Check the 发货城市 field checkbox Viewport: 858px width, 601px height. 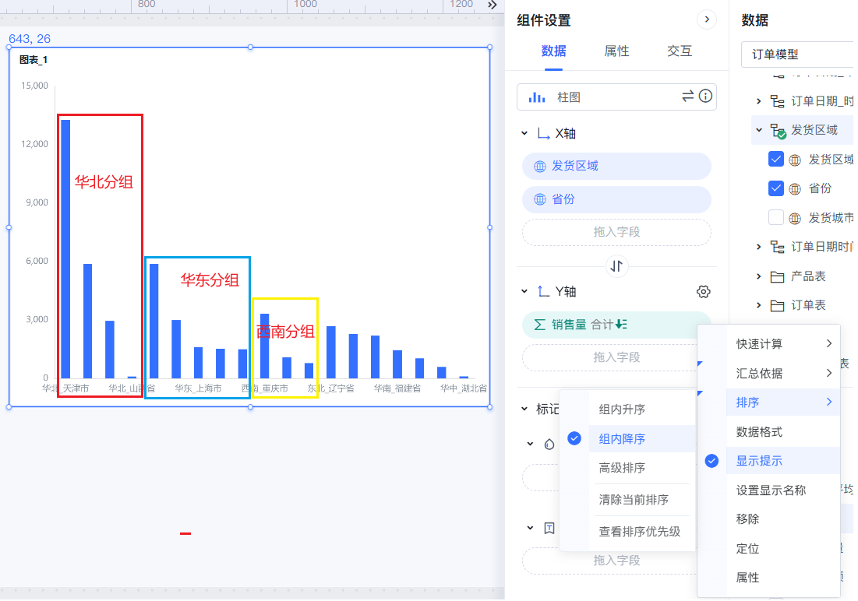[x=776, y=218]
